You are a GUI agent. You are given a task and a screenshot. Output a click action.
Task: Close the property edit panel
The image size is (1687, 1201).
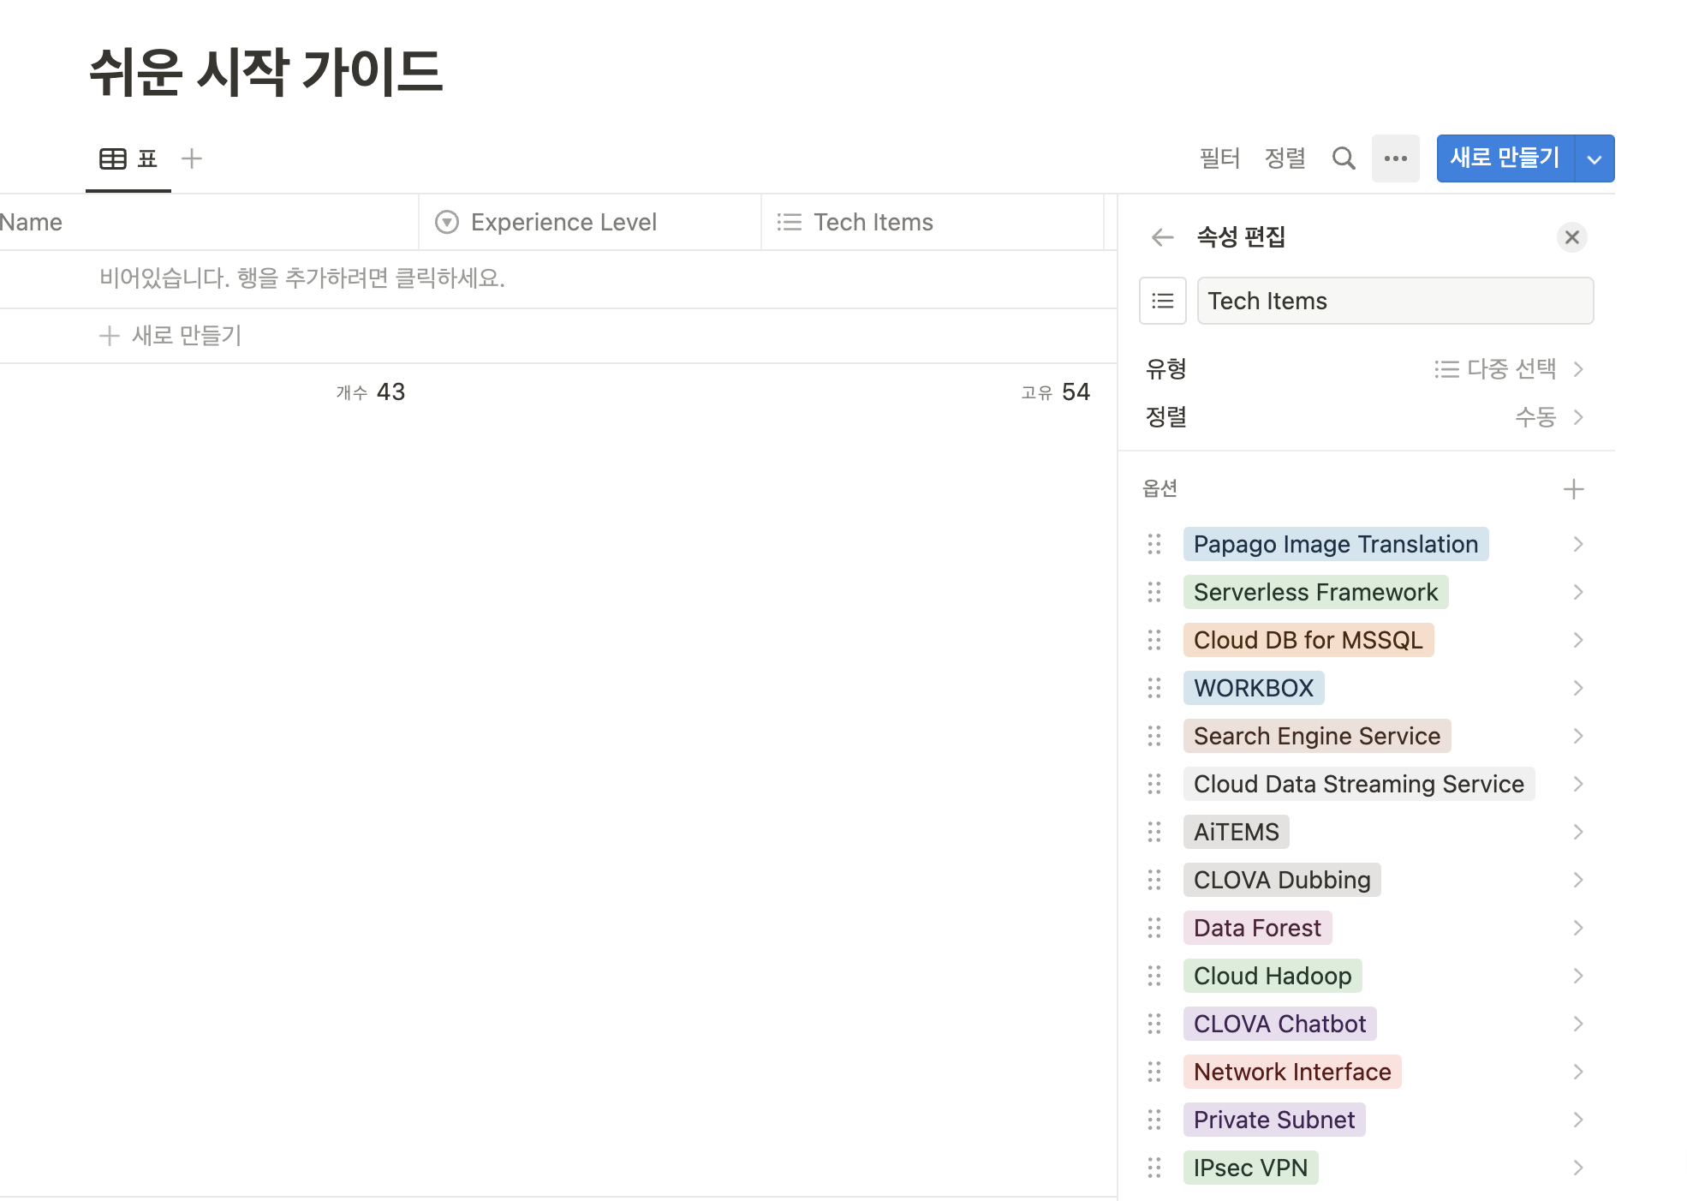point(1571,237)
